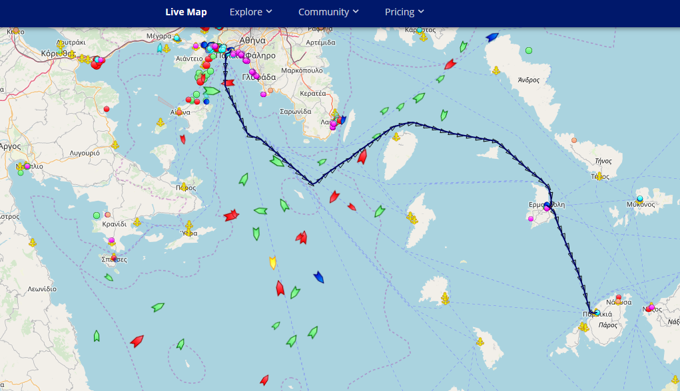680x391 pixels.
Task: Open the Community dropdown menu
Action: click(x=328, y=12)
